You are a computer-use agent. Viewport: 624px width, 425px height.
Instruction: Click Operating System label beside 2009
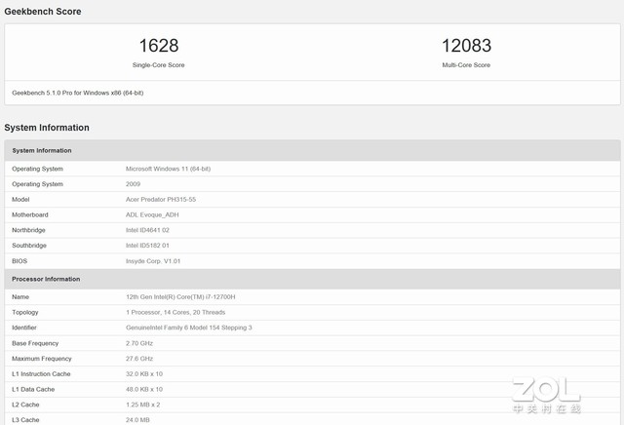pyautogui.click(x=37, y=184)
